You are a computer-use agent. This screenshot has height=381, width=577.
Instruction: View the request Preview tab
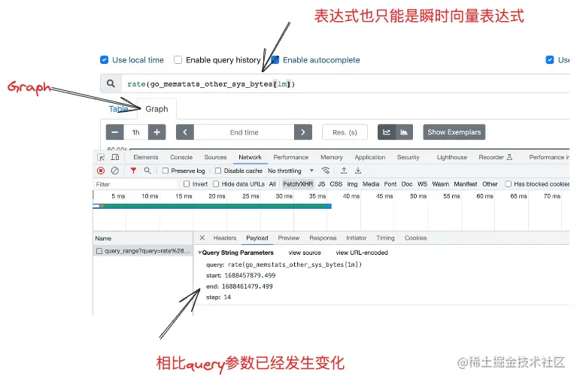[x=289, y=238]
